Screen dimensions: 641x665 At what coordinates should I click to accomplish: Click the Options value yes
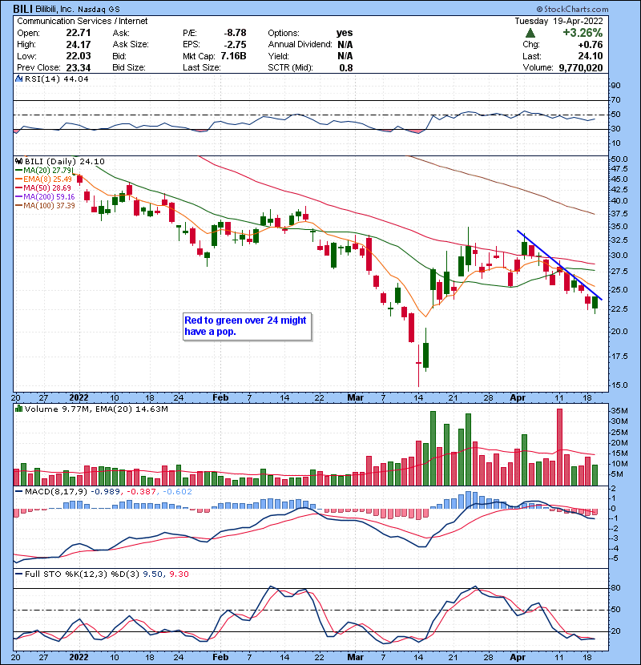(x=345, y=33)
